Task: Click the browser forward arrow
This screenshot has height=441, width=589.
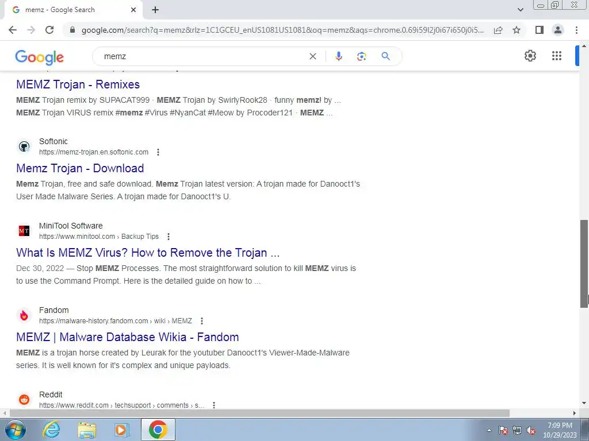Action: [x=31, y=30]
